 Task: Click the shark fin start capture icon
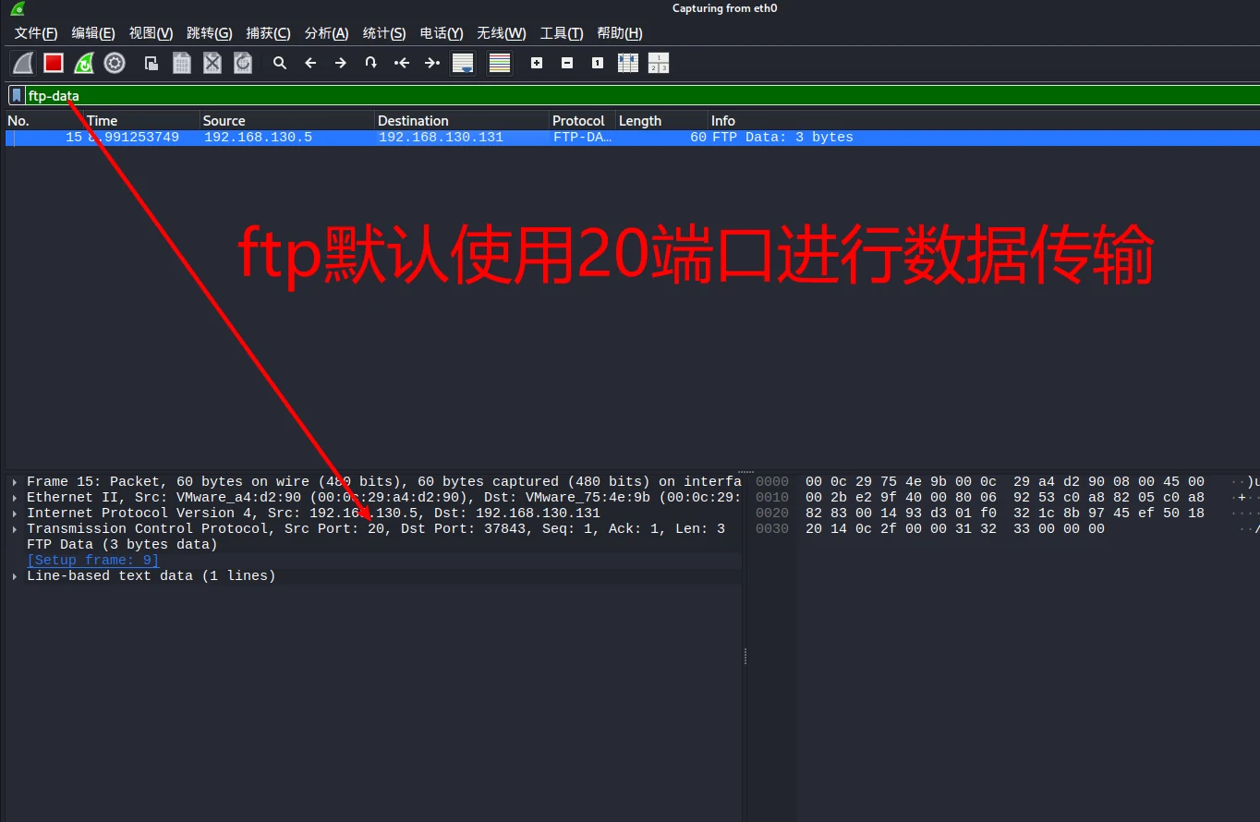(x=23, y=63)
